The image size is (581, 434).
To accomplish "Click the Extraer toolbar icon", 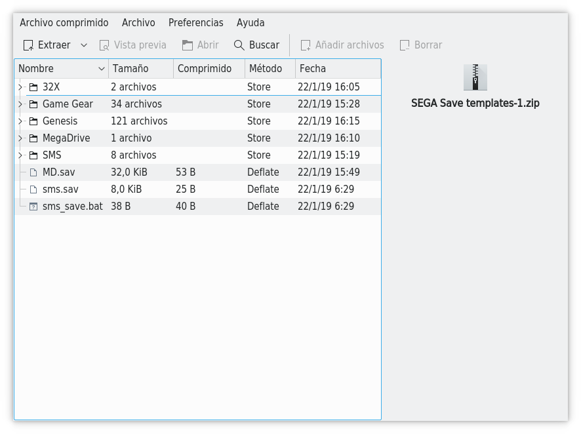I will coord(29,45).
